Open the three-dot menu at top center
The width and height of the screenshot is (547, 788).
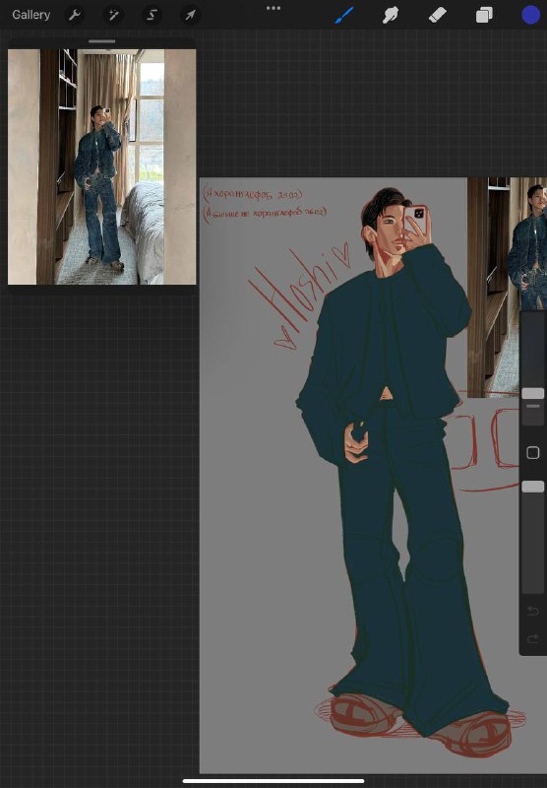[273, 8]
